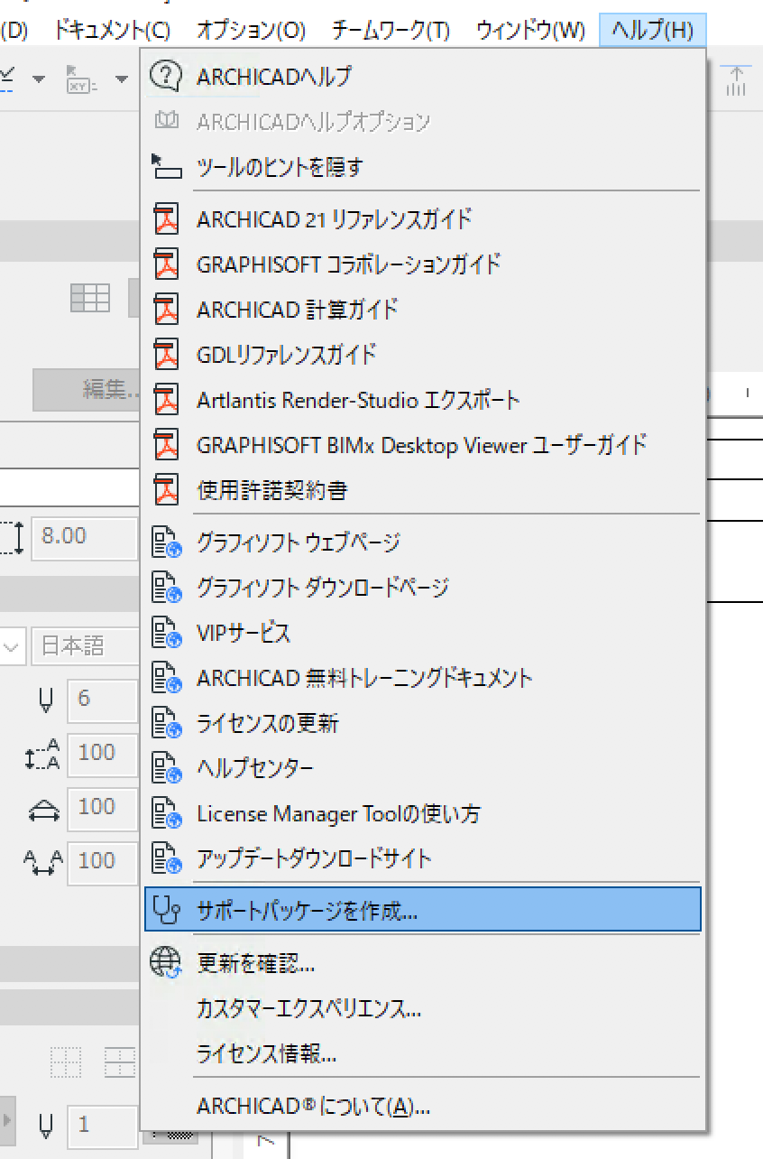Open dropdown arrow left of XY toolbar icon
Viewport: 763px width, 1159px height.
pyautogui.click(x=39, y=79)
